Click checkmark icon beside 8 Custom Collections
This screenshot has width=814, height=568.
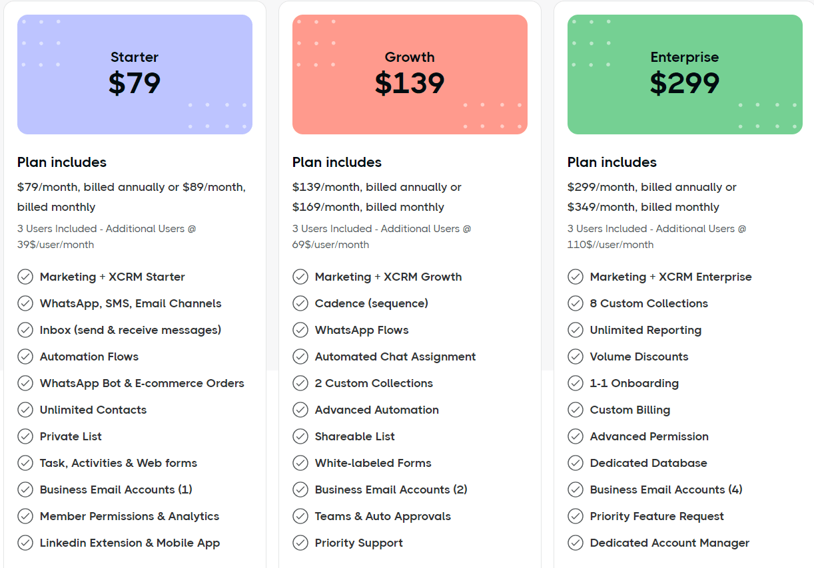pyautogui.click(x=576, y=303)
